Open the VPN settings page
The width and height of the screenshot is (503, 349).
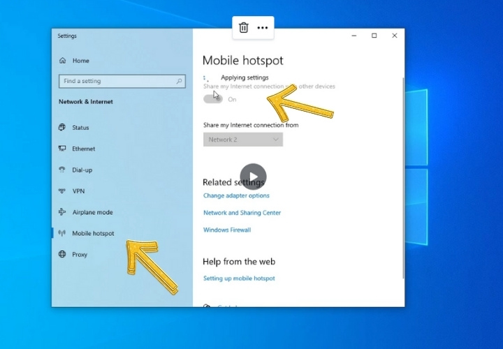click(x=78, y=191)
